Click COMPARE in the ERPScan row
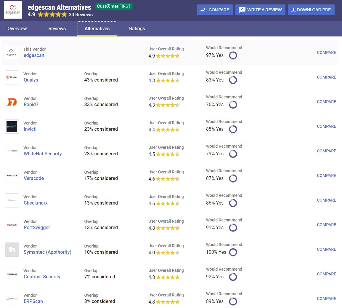Image resolution: width=342 pixels, height=308 pixels. (x=326, y=299)
